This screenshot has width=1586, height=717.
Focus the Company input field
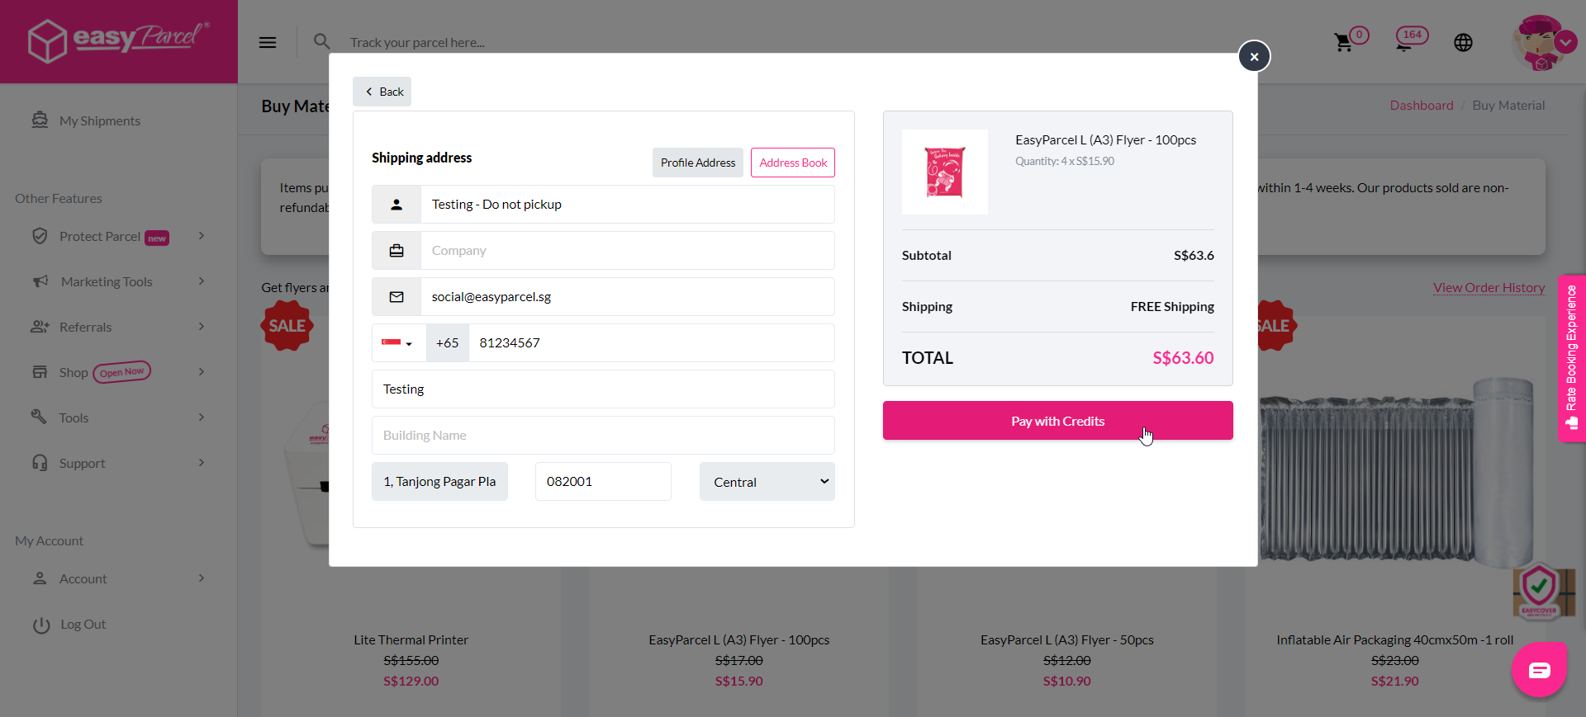pyautogui.click(x=628, y=251)
